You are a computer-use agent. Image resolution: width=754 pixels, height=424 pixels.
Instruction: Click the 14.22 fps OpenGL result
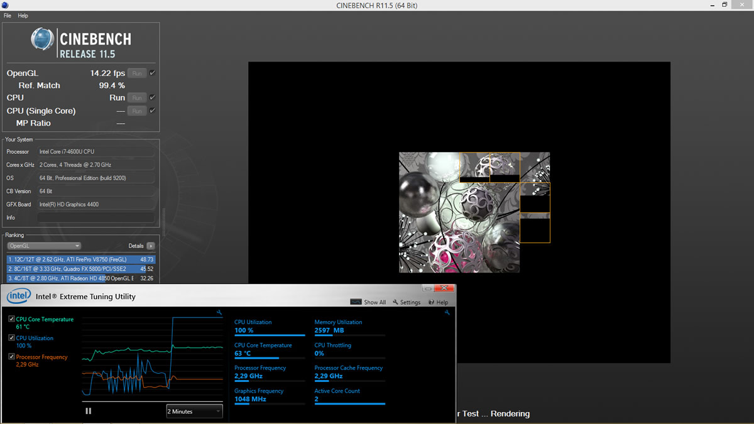click(107, 73)
